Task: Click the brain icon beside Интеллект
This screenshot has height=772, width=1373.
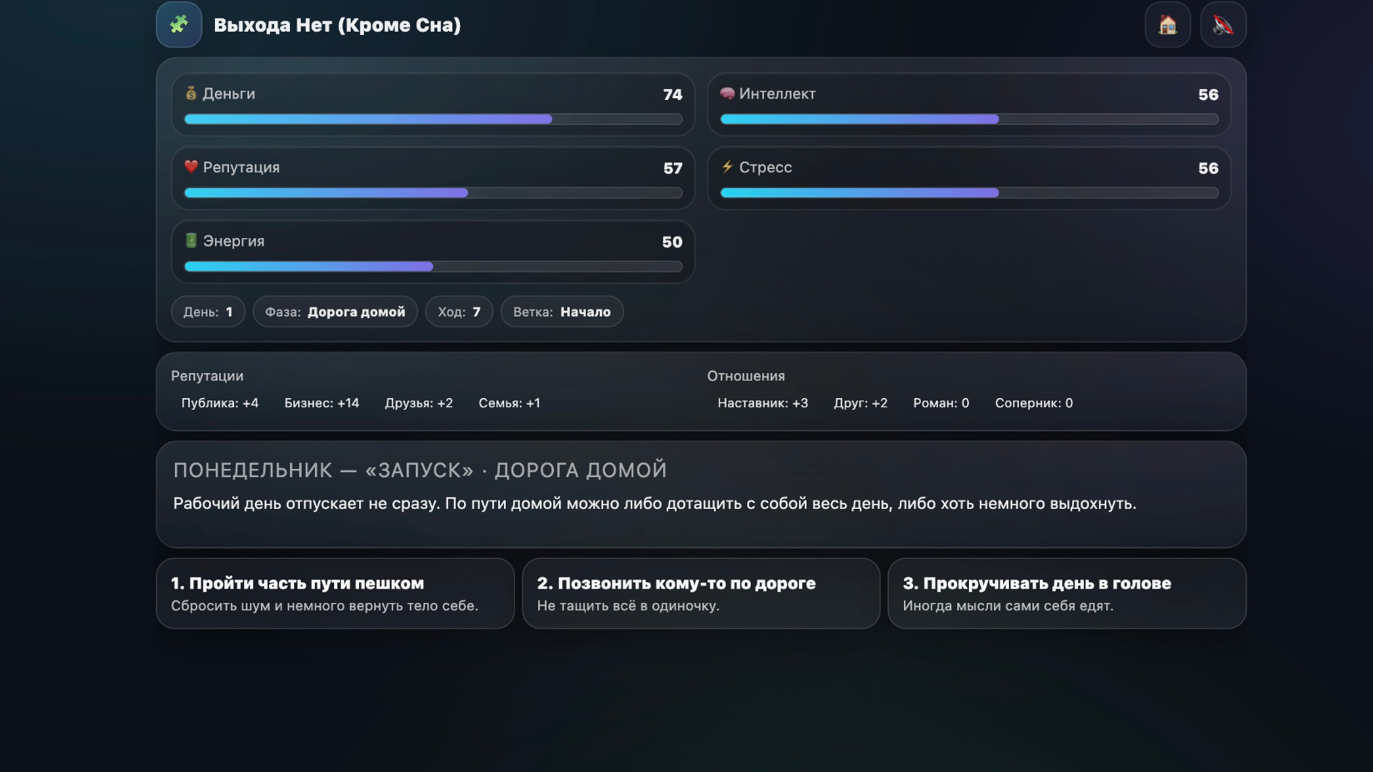Action: point(726,93)
